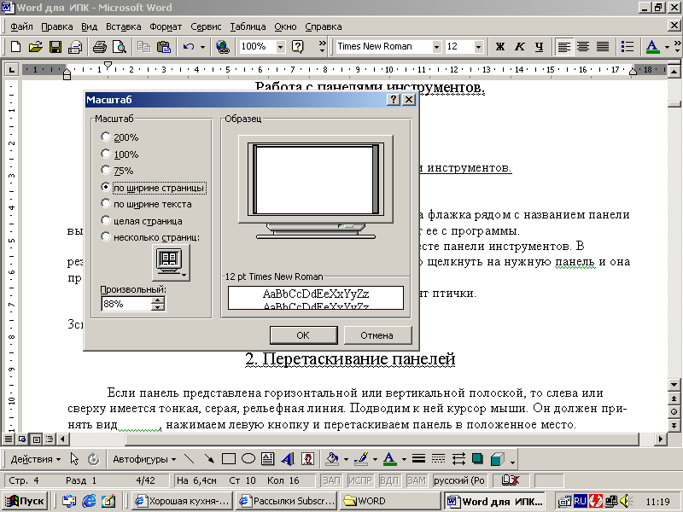Choose the 'несколько страниц' option
The height and width of the screenshot is (512, 683).
(x=105, y=236)
